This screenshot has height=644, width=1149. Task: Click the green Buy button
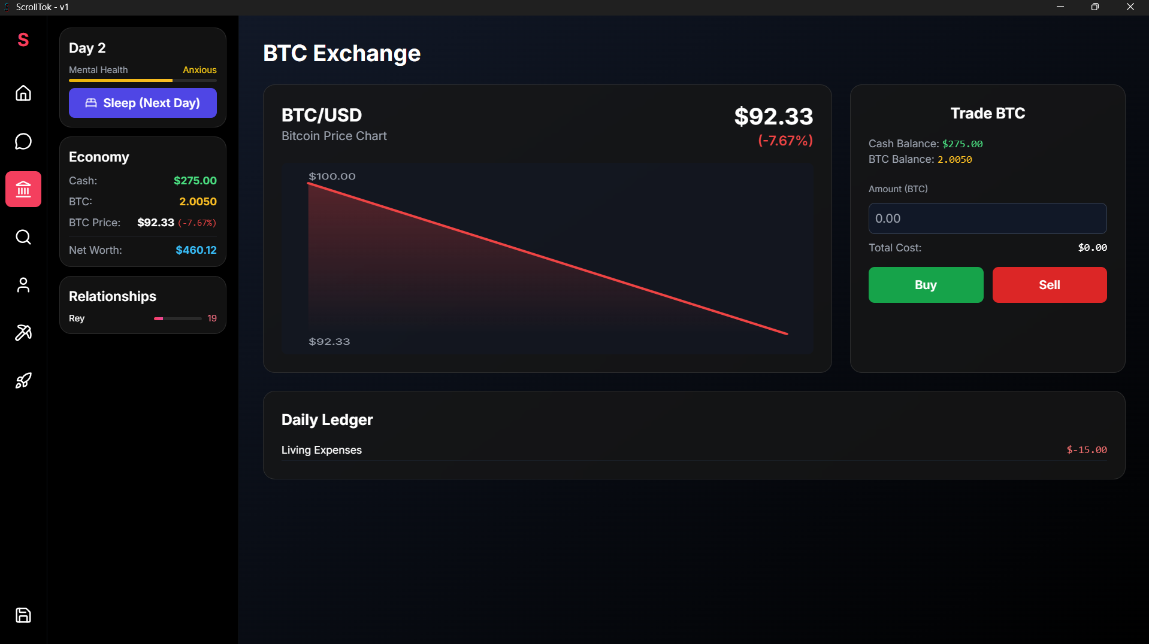pyautogui.click(x=926, y=285)
